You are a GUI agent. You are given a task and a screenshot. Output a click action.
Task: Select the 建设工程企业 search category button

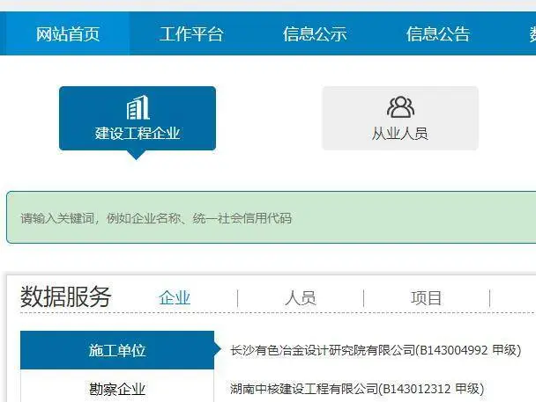tap(138, 119)
